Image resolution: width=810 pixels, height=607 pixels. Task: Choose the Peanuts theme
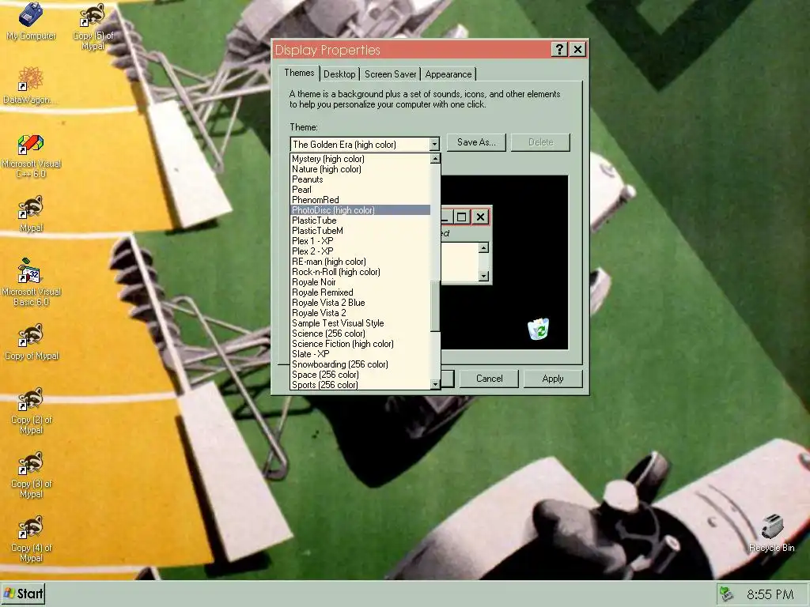click(x=361, y=179)
